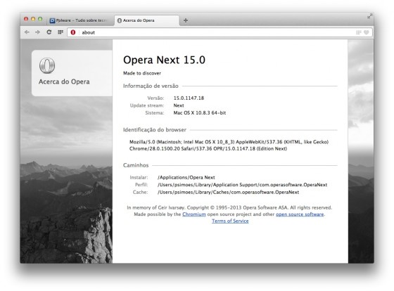Click the Identificação do browser heading
Image resolution: width=394 pixels, height=291 pixels.
pyautogui.click(x=155, y=130)
